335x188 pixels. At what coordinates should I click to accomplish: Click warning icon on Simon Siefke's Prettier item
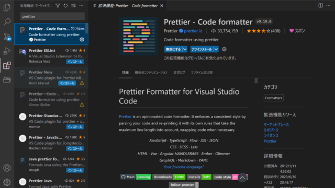point(82,104)
